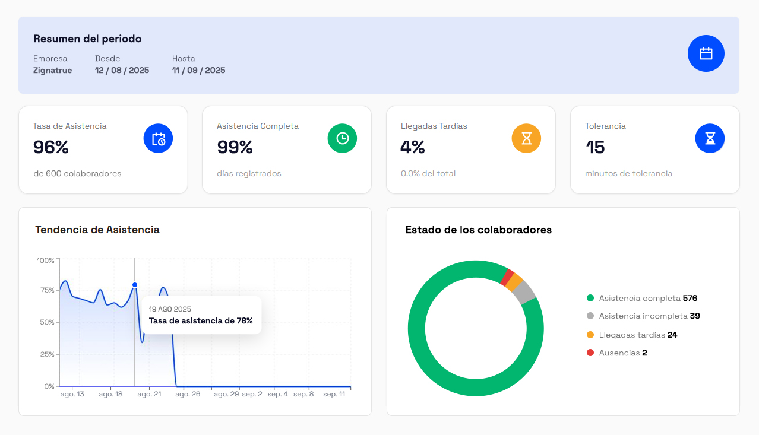Screen dimensions: 759x435
Task: Click the 'ago. 18' x-axis label
Action: pyautogui.click(x=110, y=394)
